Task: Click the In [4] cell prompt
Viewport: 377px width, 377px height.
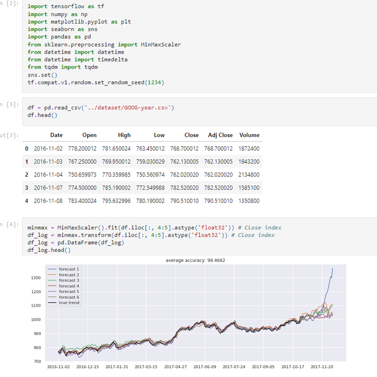Action: click(9, 224)
